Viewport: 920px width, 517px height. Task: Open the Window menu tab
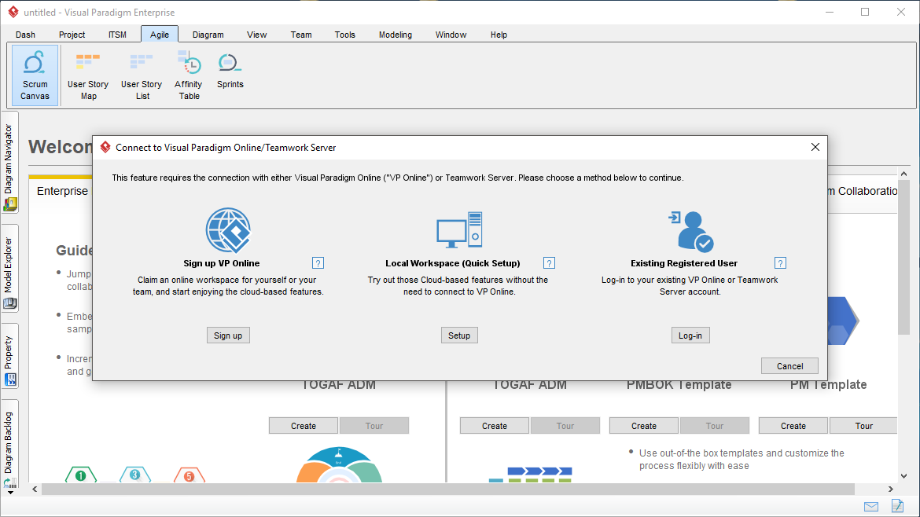[451, 35]
